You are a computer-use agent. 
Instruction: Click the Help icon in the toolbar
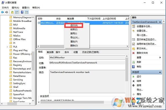pyautogui.click(x=22, y=12)
